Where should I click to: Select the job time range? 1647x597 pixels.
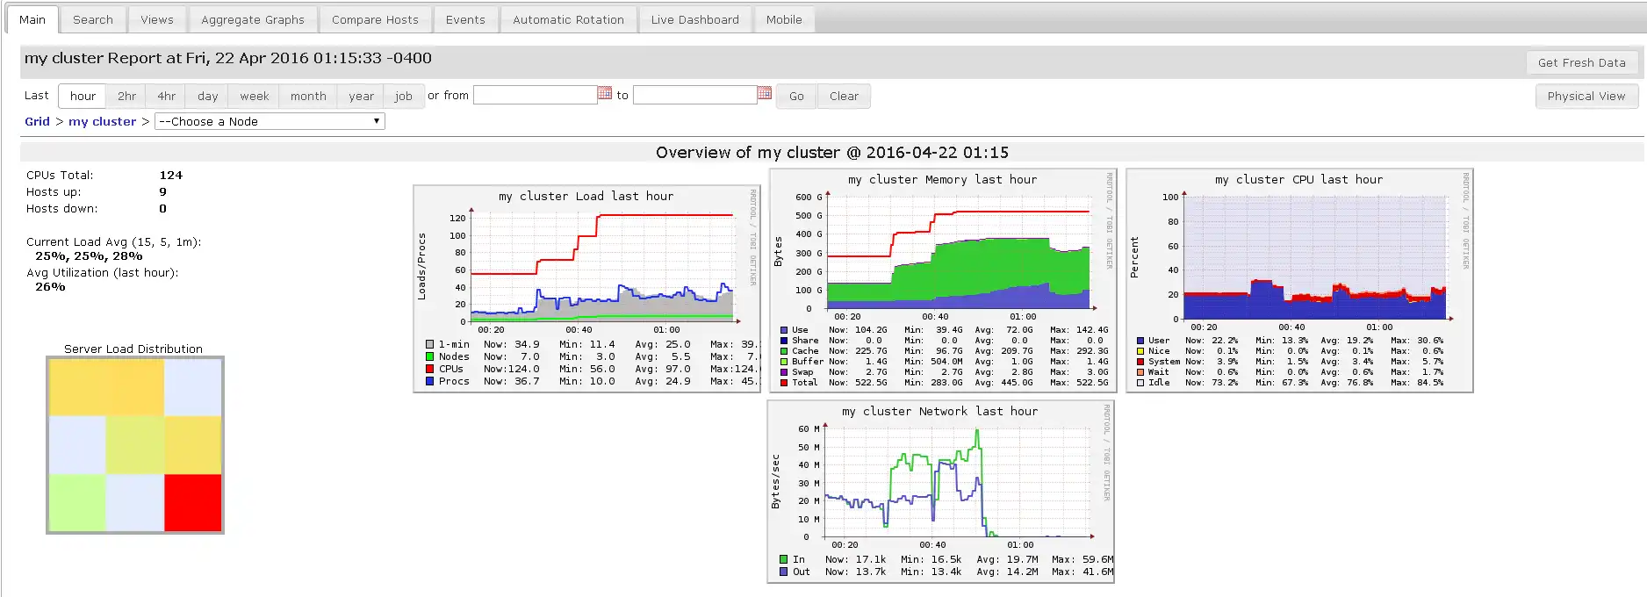pyautogui.click(x=403, y=96)
